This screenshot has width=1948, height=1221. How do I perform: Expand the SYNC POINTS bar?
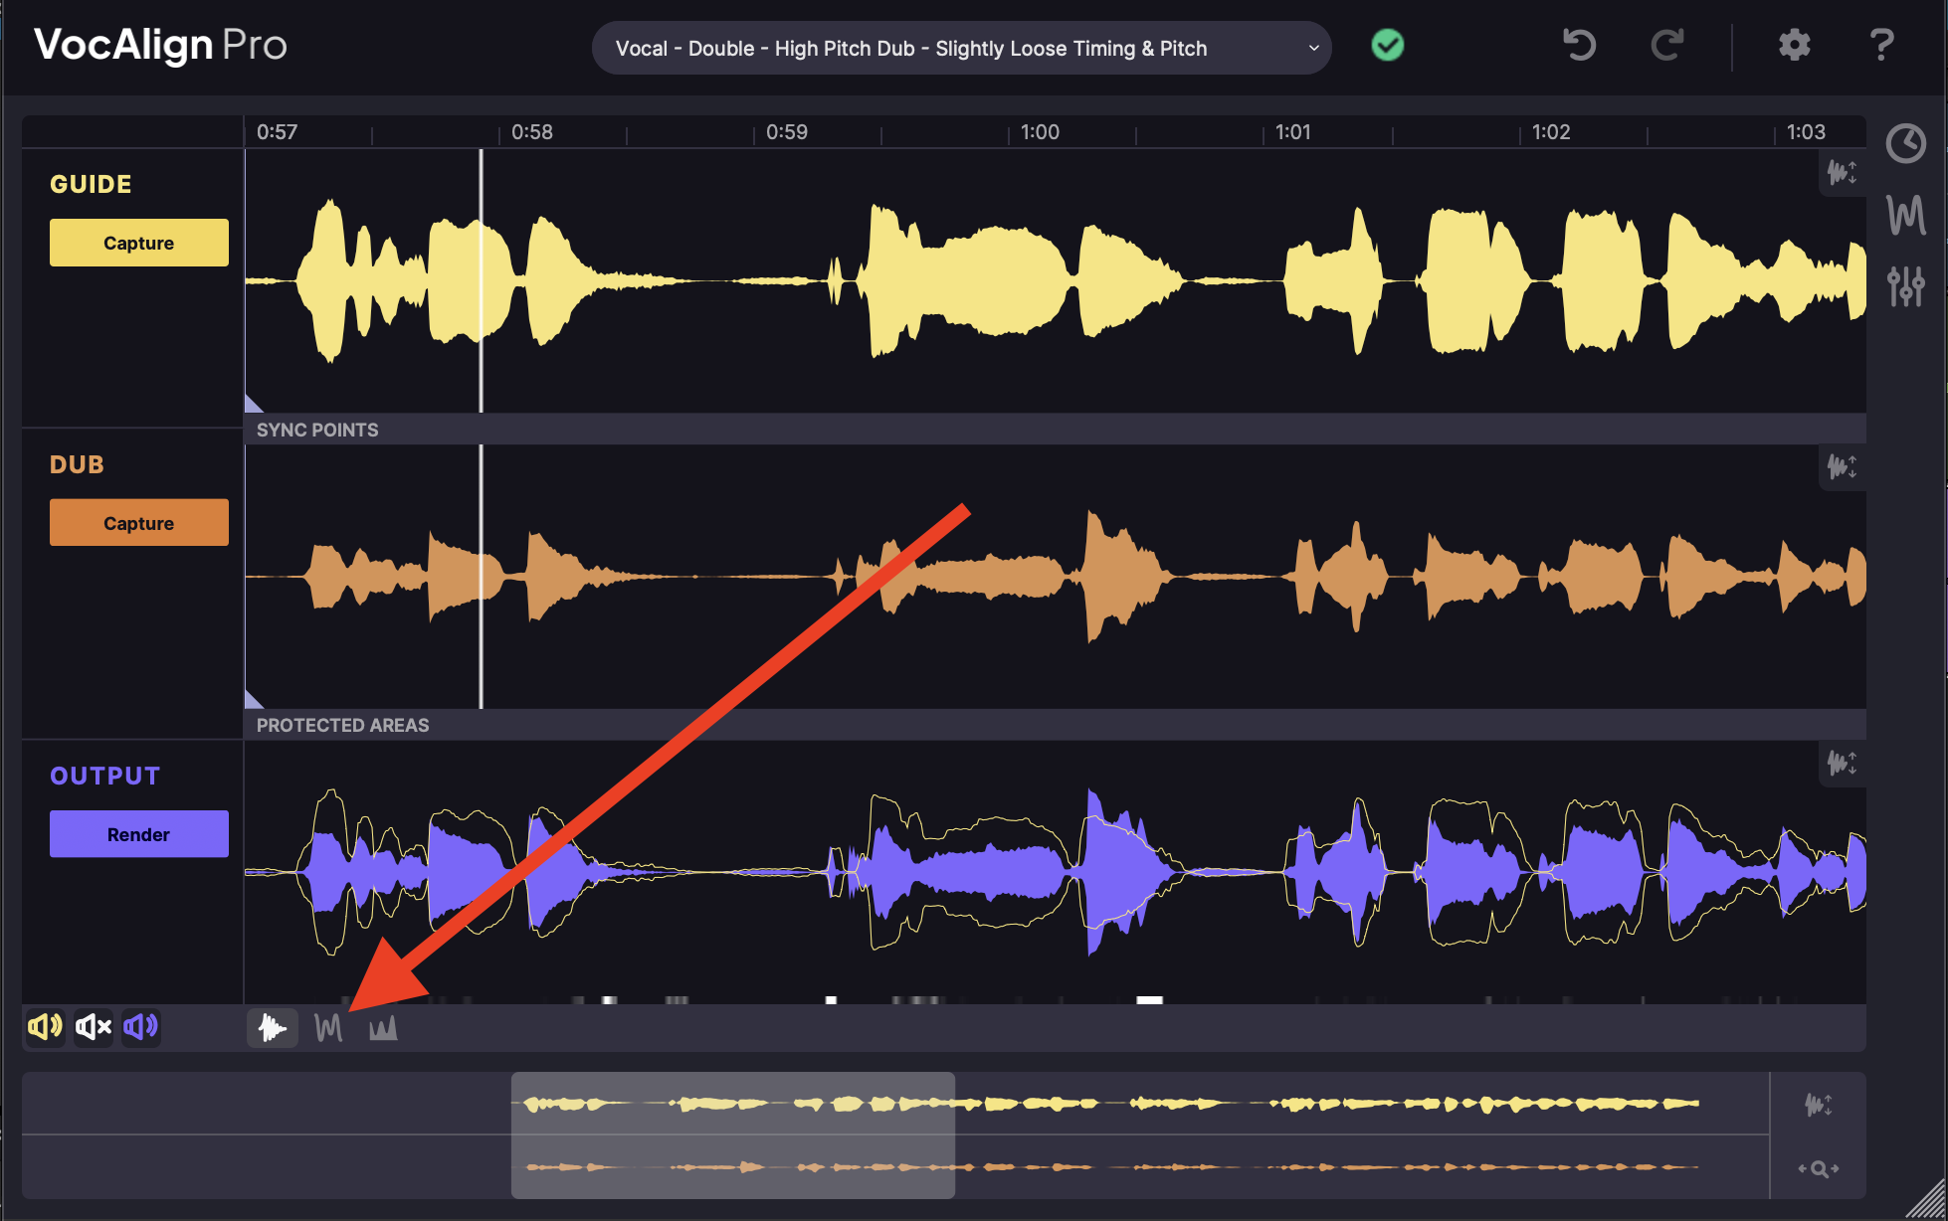point(317,430)
